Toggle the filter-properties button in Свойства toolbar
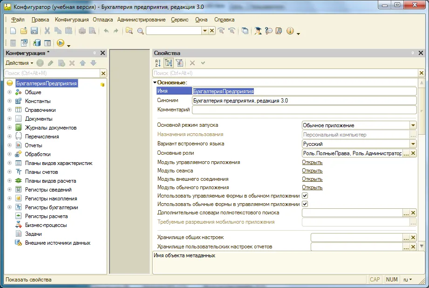This screenshot has height=288, width=429. [x=179, y=63]
